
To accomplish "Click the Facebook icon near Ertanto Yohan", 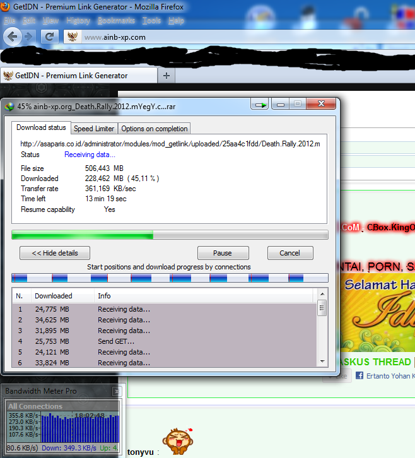I will point(359,375).
